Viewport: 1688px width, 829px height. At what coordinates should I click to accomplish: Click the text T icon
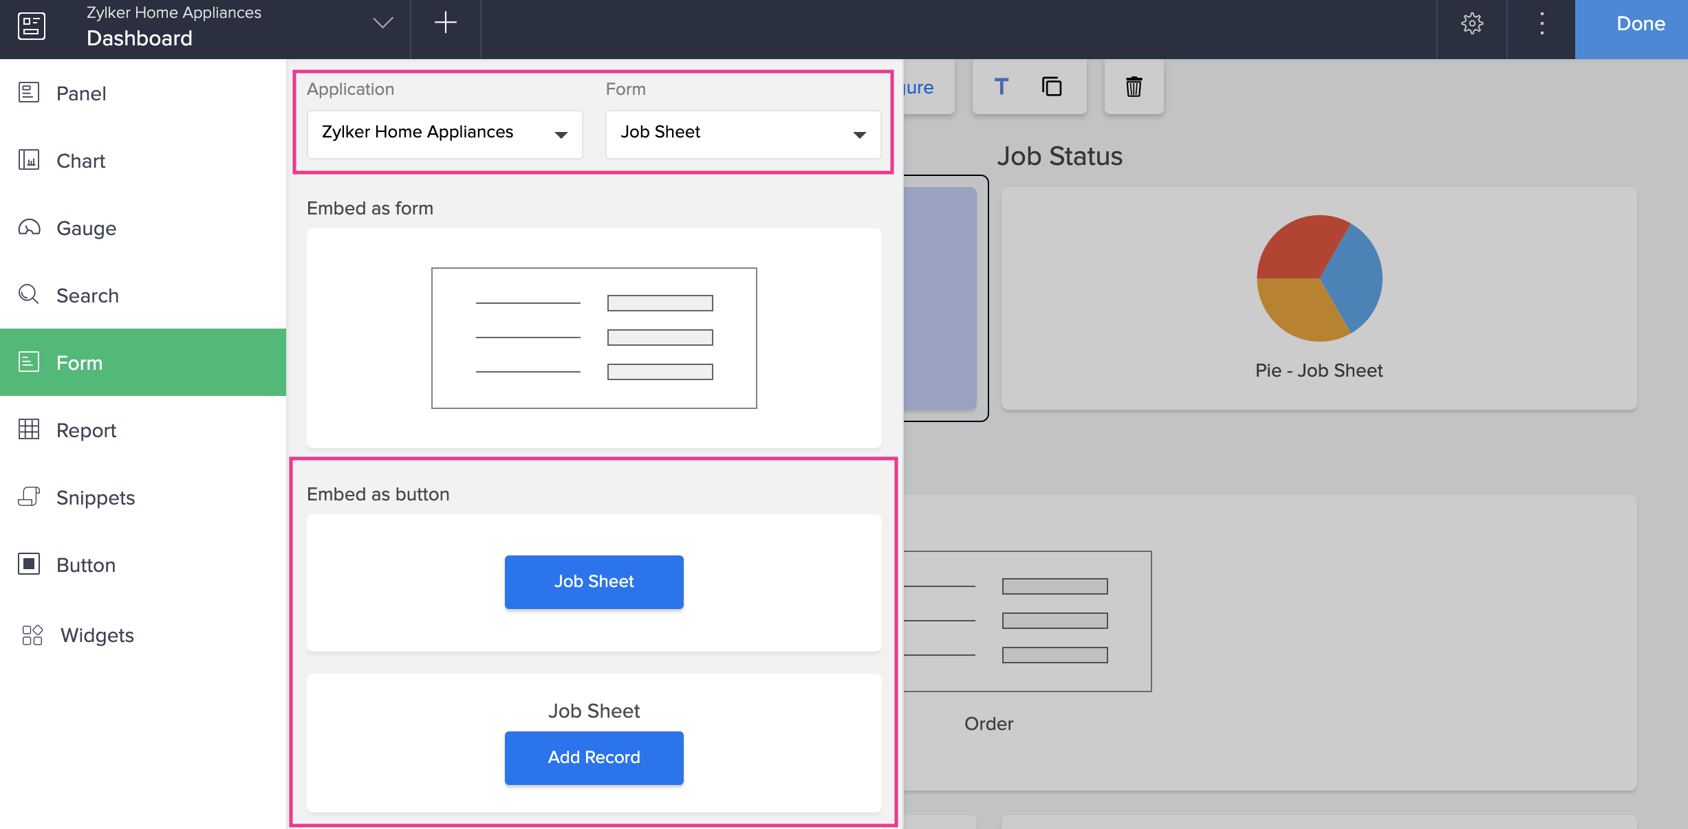click(1002, 87)
